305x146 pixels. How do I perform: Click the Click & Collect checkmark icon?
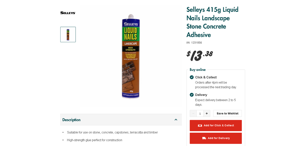pos(192,77)
